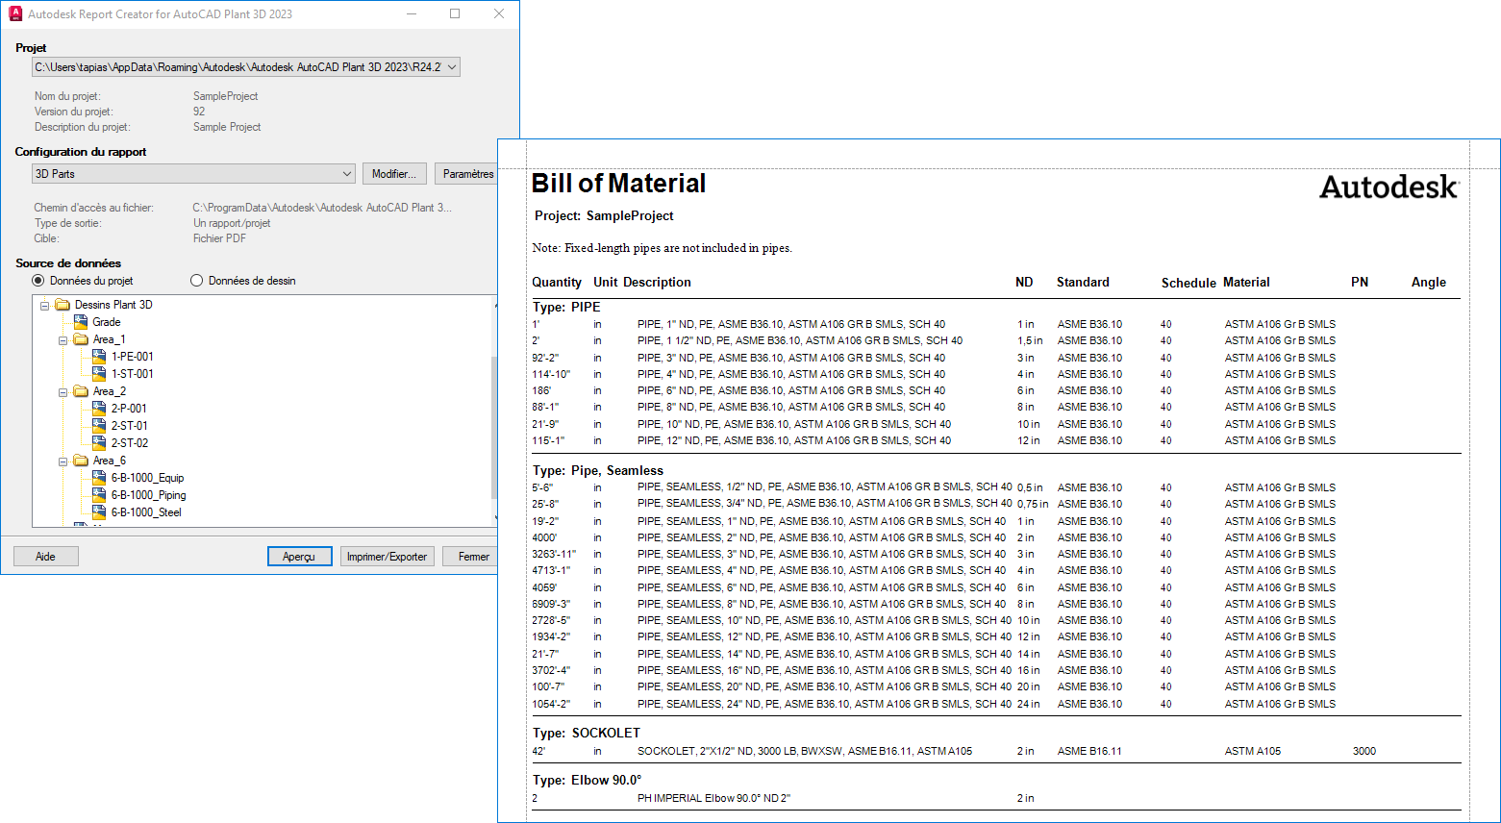Click the "Standard" column header in the report
The width and height of the screenshot is (1501, 823).
click(1083, 283)
